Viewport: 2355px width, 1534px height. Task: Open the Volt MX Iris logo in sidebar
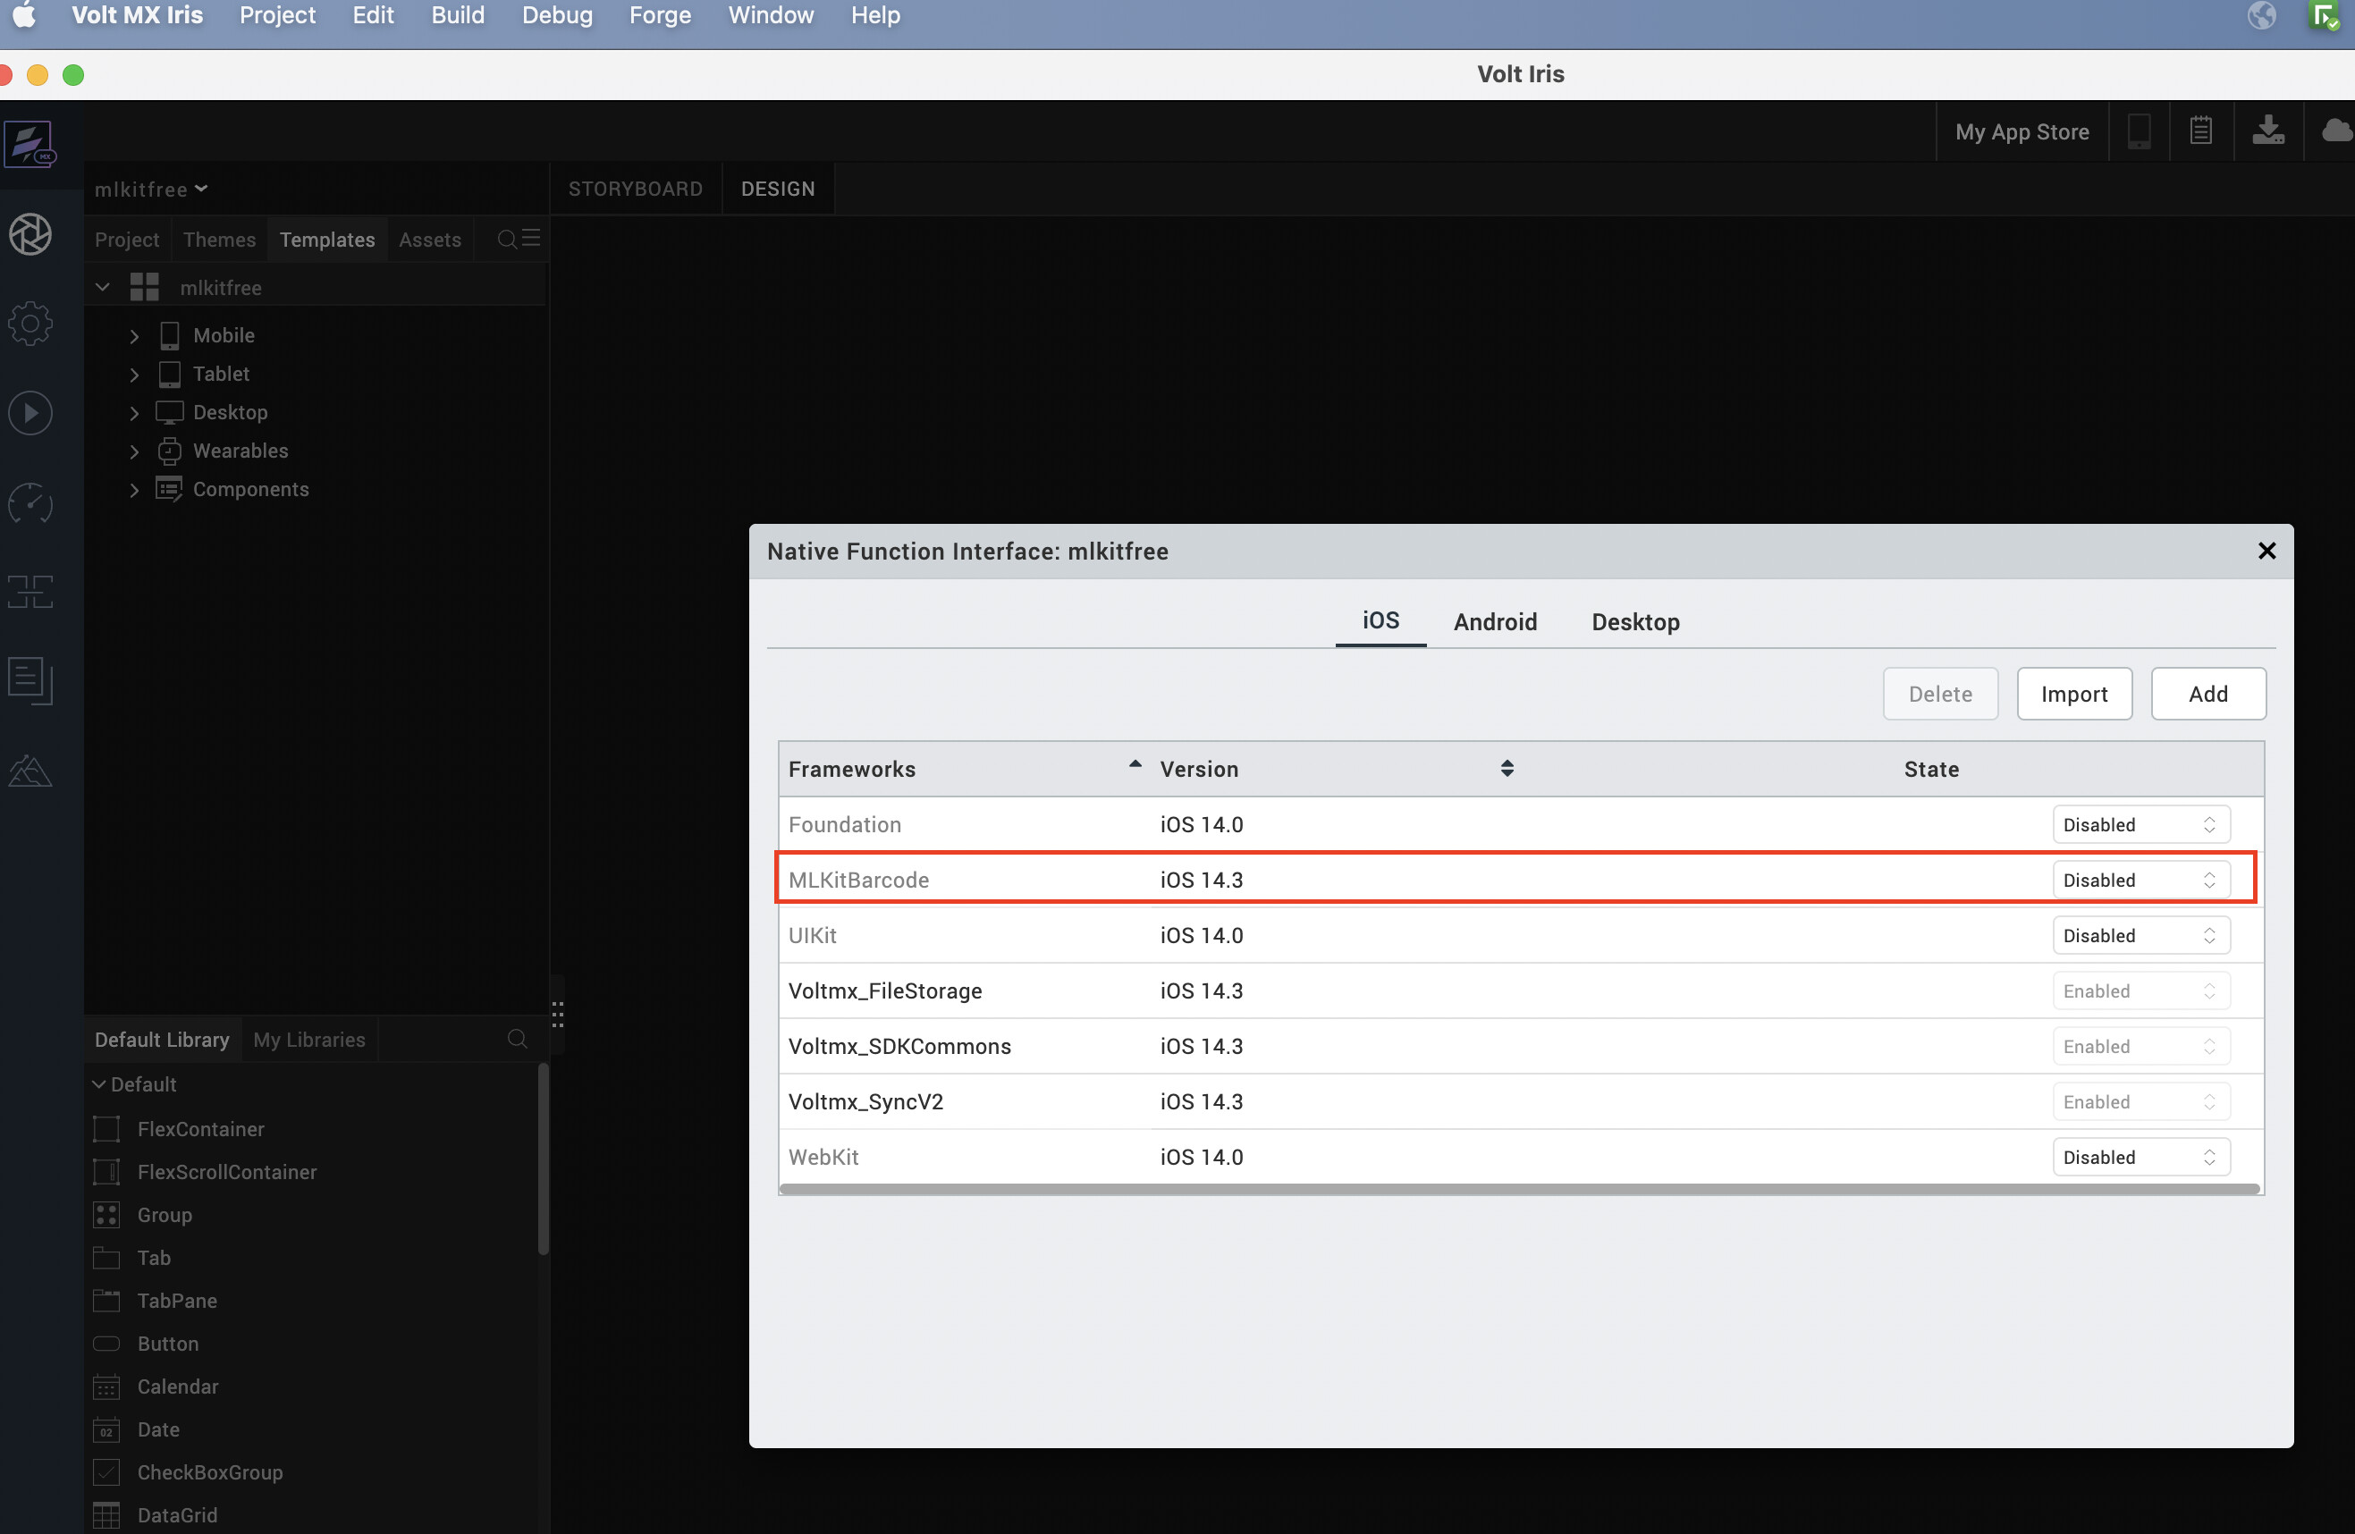(x=30, y=145)
